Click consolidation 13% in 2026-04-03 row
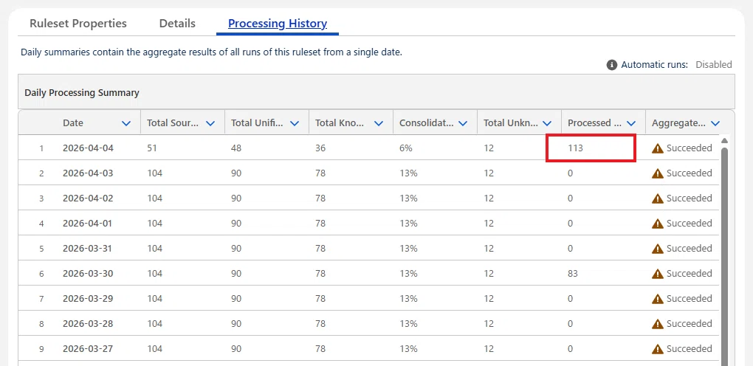This screenshot has width=753, height=366. click(x=408, y=173)
